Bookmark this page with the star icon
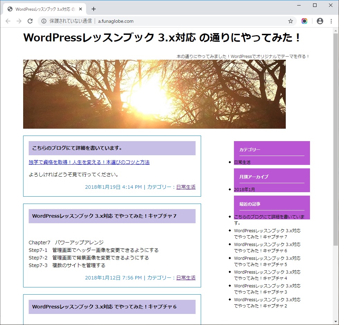 tap(290, 21)
